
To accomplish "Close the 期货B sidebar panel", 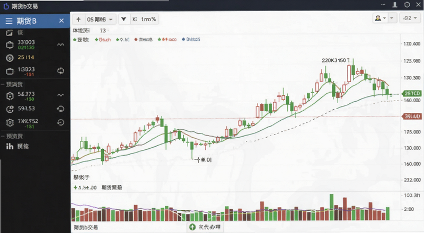I will pos(61,21).
